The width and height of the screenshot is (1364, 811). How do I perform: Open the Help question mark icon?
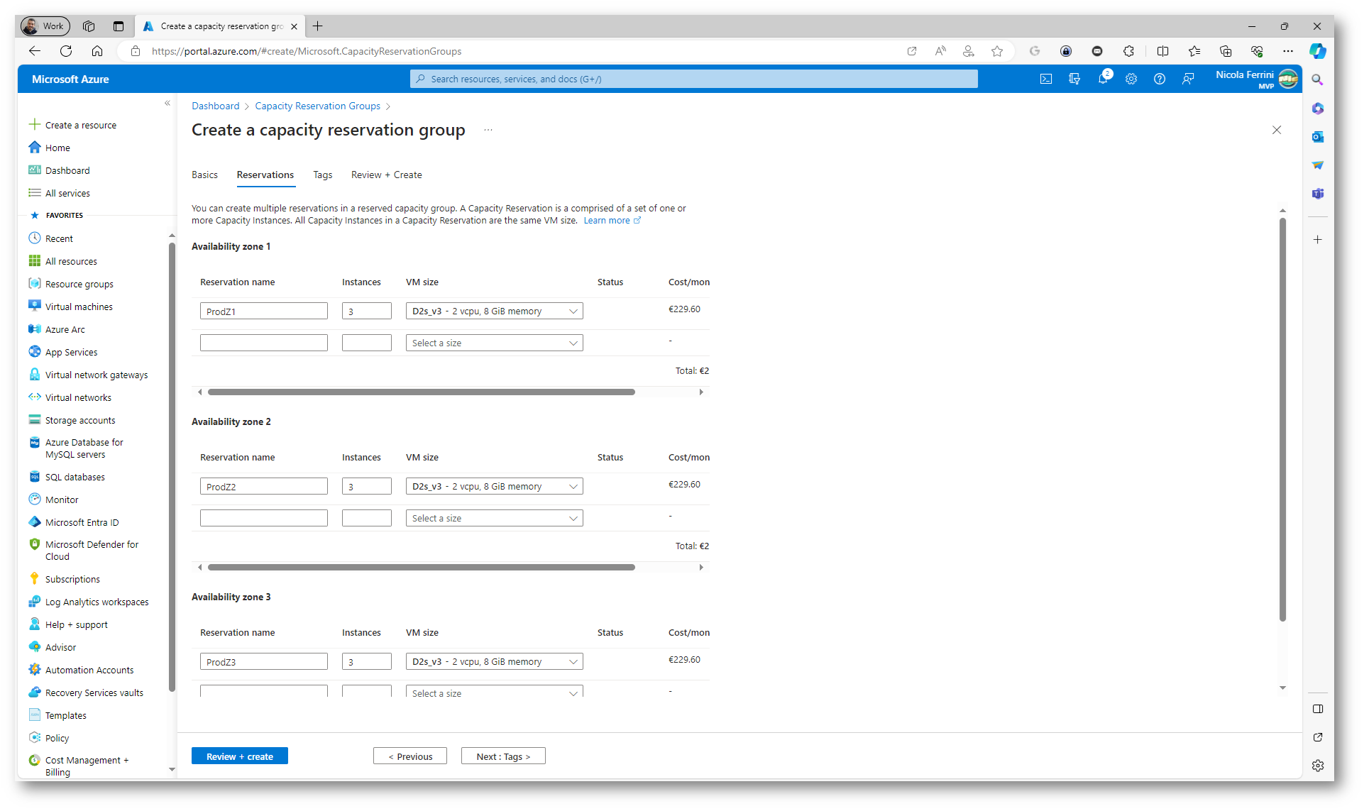tap(1160, 79)
